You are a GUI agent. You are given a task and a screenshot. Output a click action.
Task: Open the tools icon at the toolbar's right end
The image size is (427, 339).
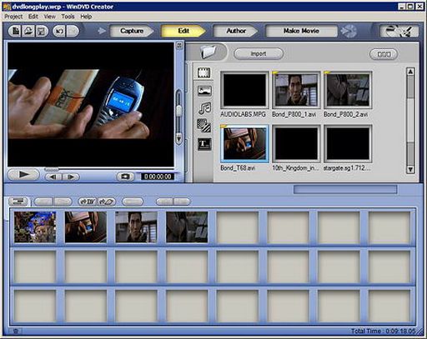point(399,31)
